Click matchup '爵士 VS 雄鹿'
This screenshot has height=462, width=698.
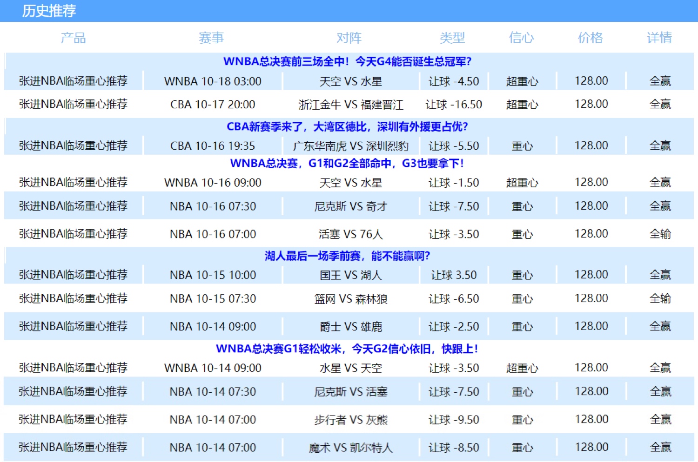[x=351, y=327]
